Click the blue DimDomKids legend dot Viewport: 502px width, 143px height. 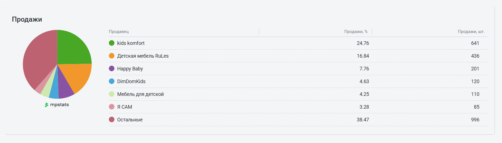pyautogui.click(x=112, y=81)
